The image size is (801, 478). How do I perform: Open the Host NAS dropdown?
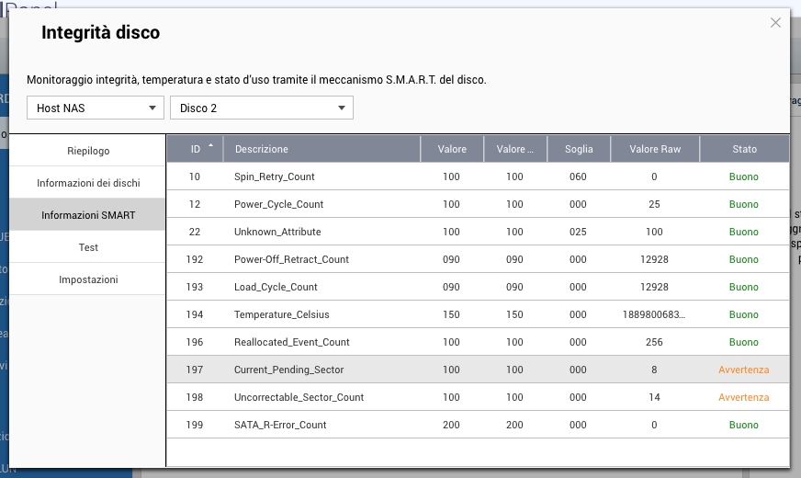pos(96,108)
